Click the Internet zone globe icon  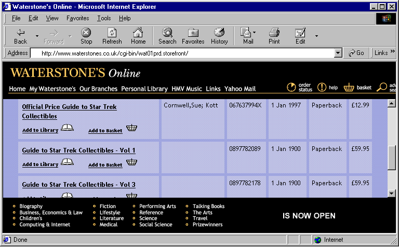317,240
